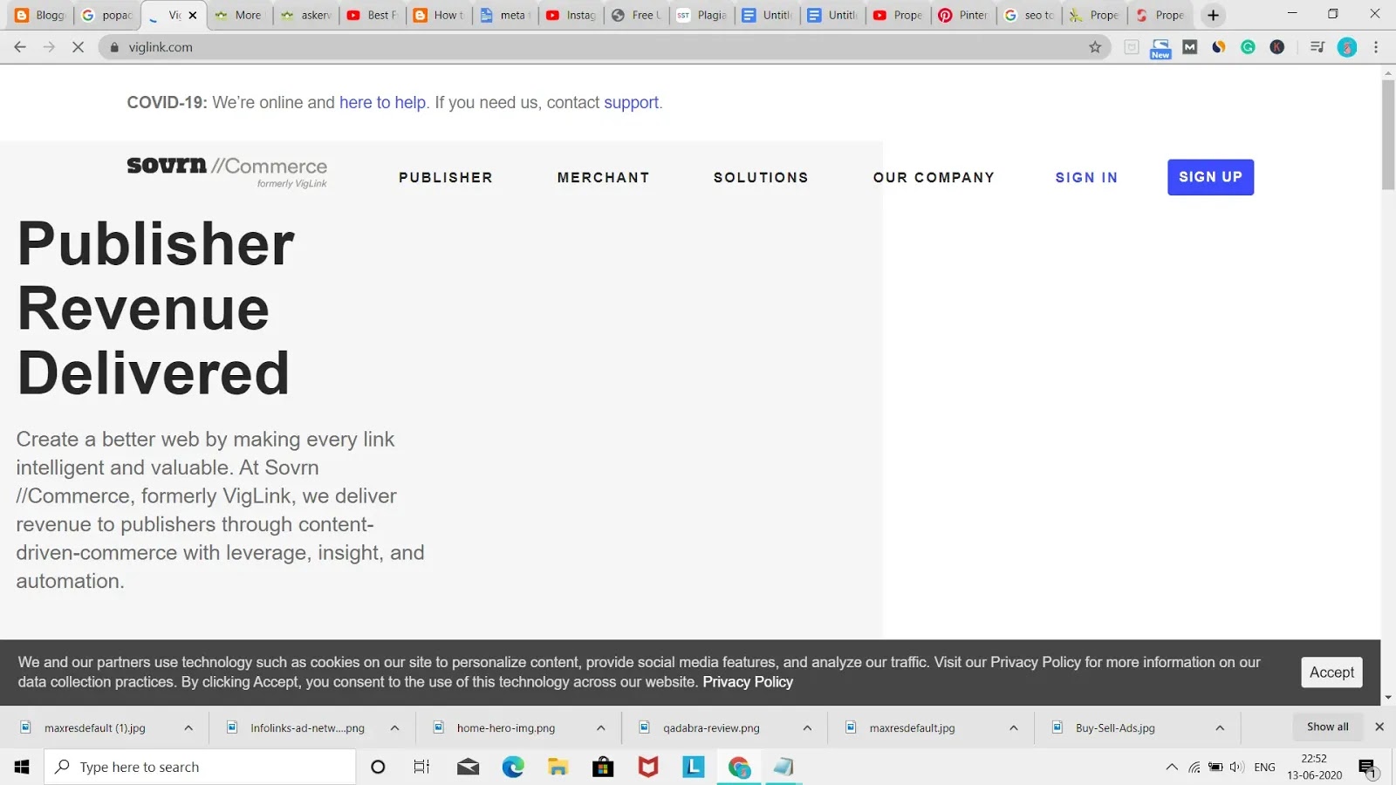Switch to the Pinterest tab

[x=962, y=15]
